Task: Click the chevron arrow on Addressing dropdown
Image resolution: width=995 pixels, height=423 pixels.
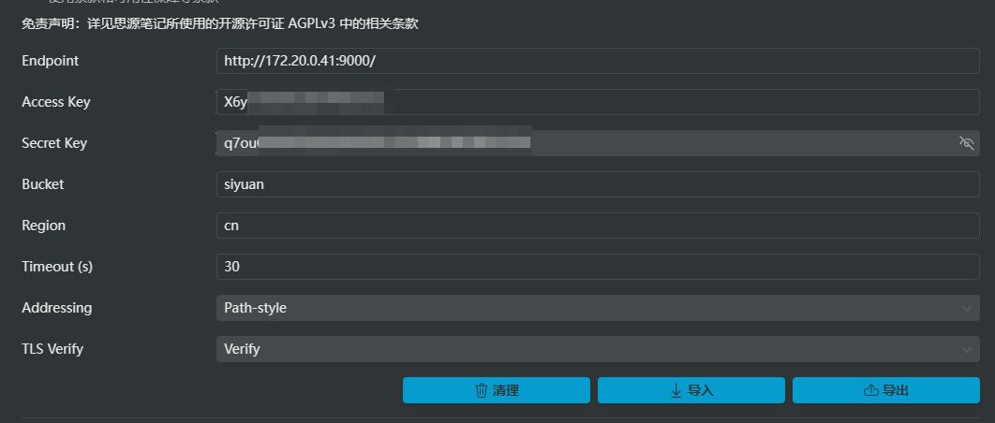Action: (968, 308)
